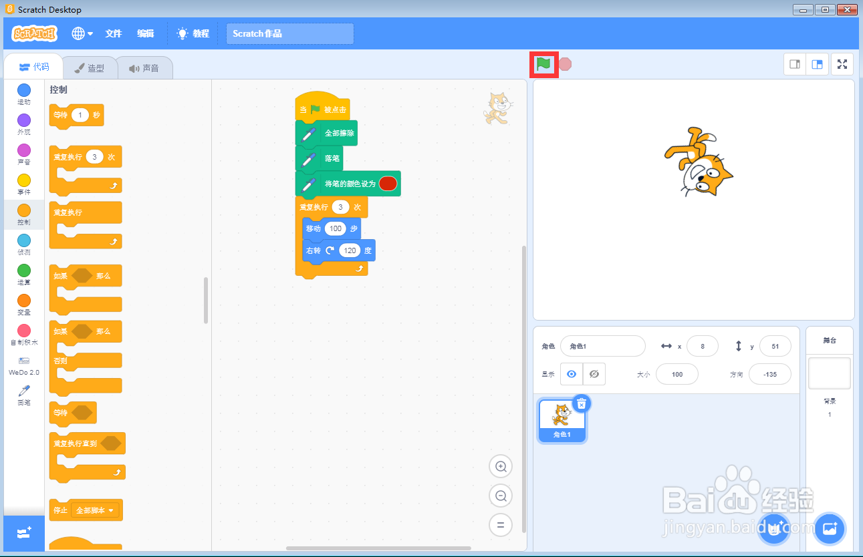
Task: Click the y coordinate field
Action: [775, 347]
